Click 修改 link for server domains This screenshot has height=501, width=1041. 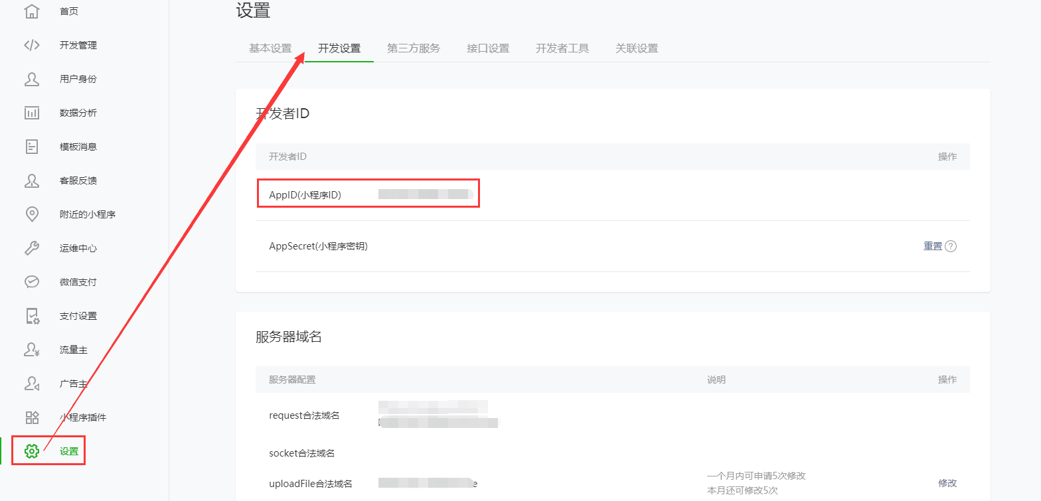pos(947,483)
